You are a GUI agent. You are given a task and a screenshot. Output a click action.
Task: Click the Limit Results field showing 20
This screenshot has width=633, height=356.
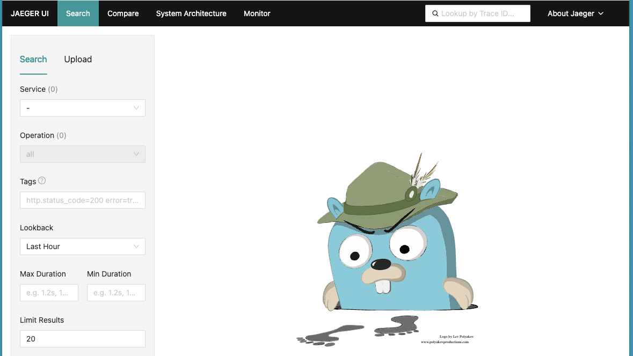82,339
